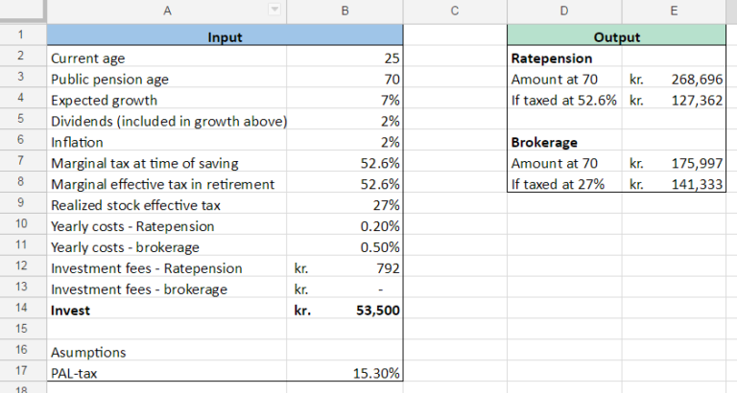The width and height of the screenshot is (737, 393).
Task: Select the column E header
Action: (x=674, y=11)
